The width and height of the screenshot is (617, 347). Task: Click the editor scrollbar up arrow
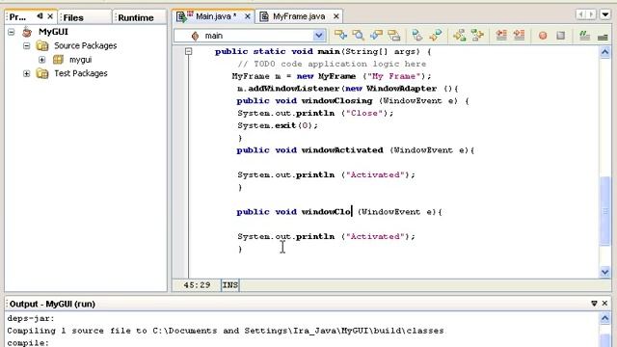click(x=605, y=52)
